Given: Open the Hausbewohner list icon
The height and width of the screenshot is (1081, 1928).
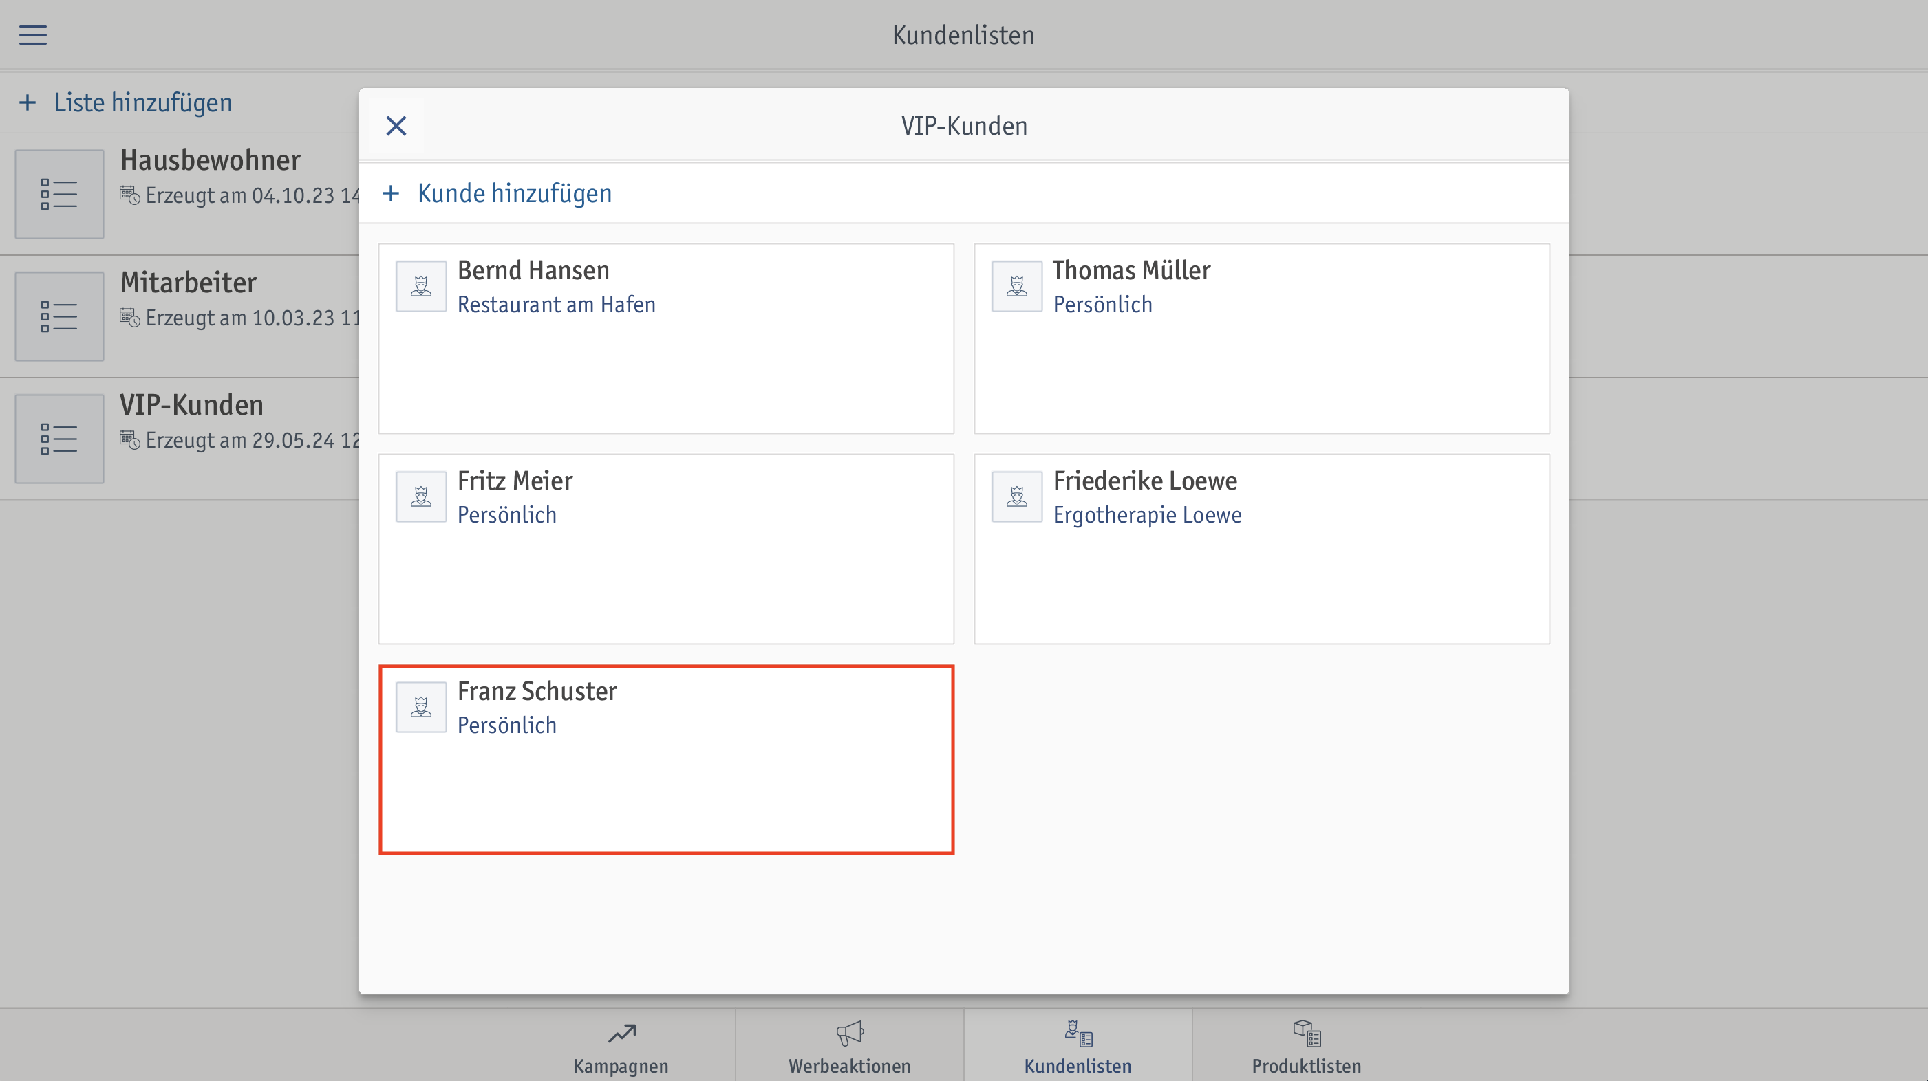Looking at the screenshot, I should 59,194.
